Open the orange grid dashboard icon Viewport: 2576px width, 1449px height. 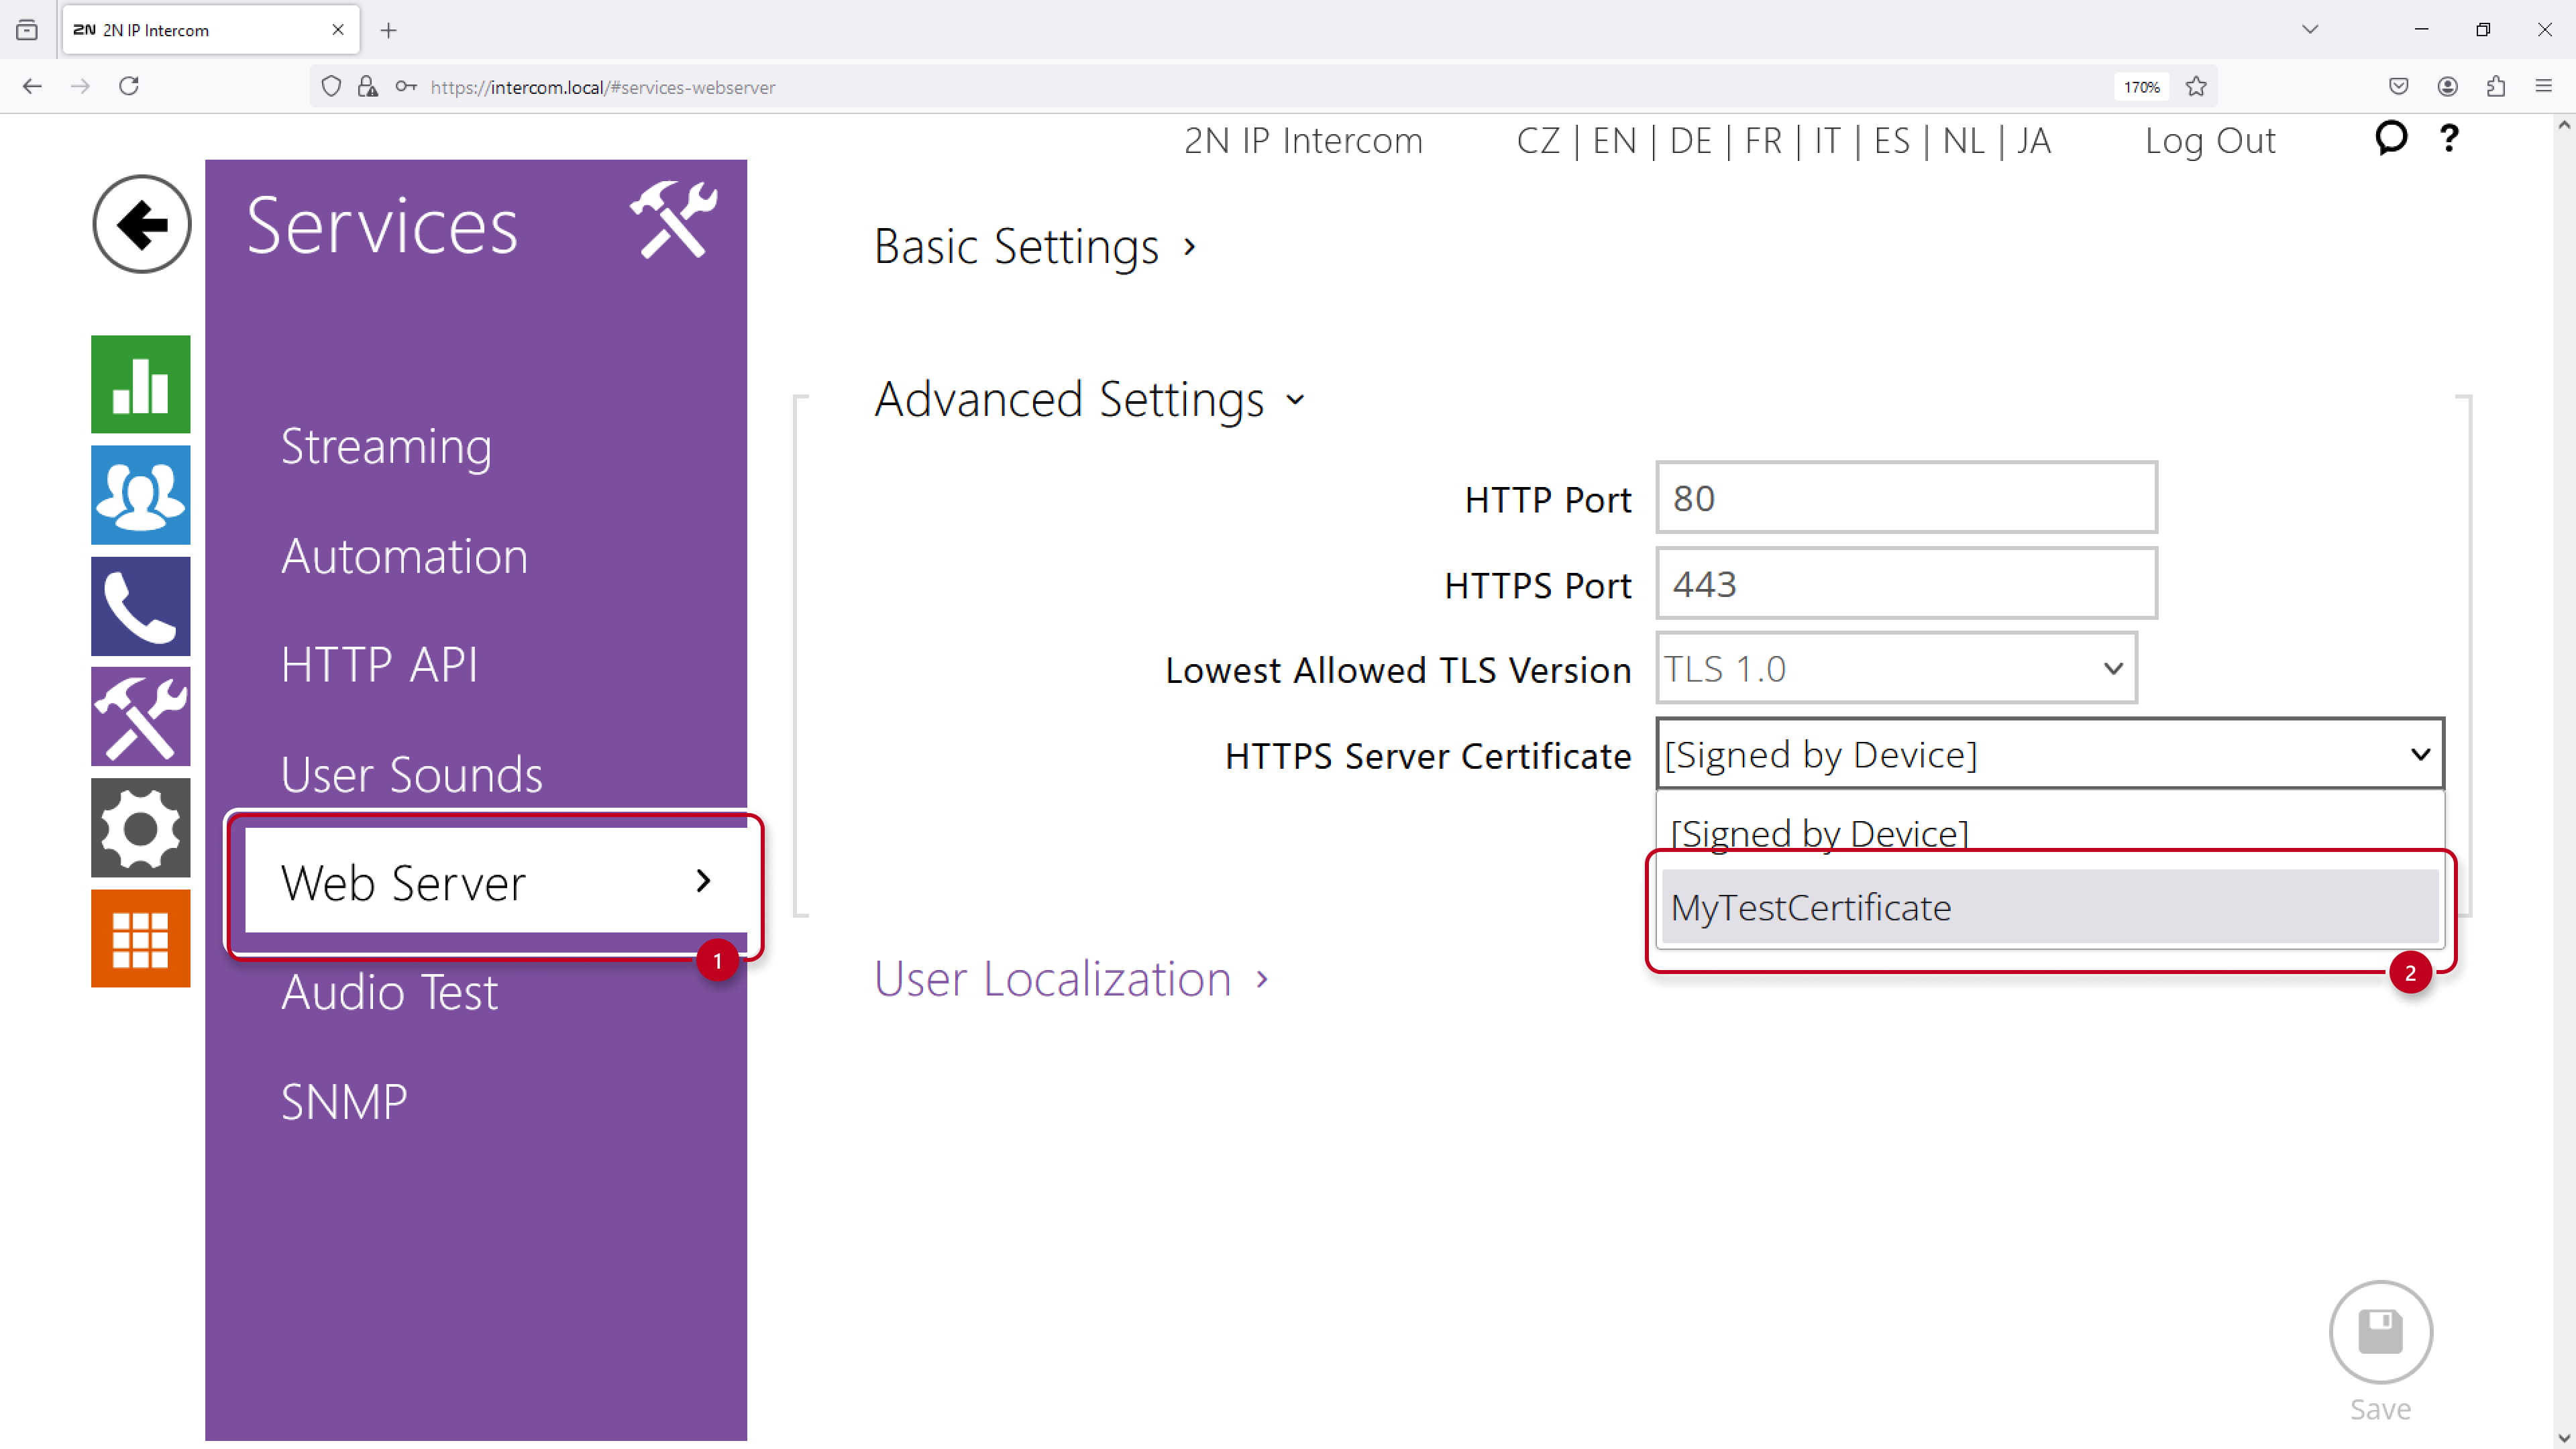click(x=141, y=939)
